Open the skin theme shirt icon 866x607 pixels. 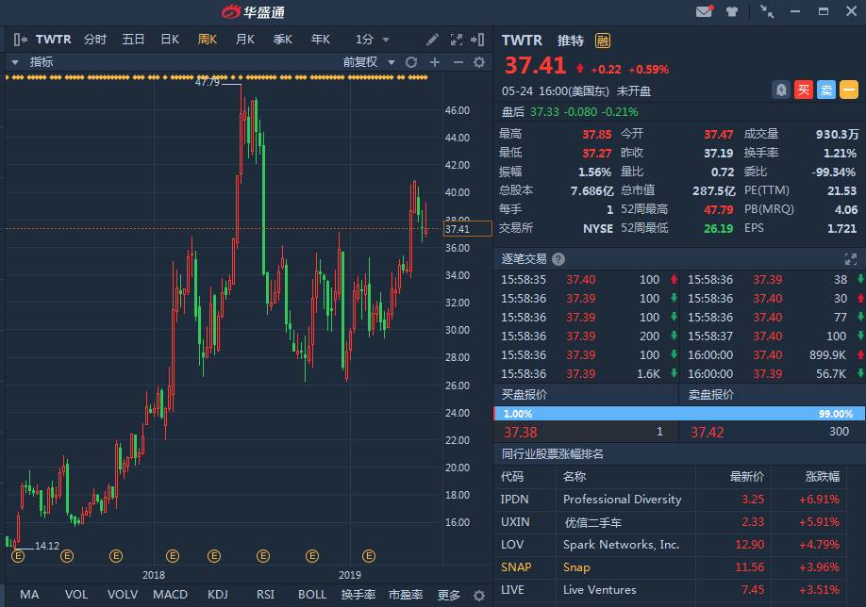[732, 11]
